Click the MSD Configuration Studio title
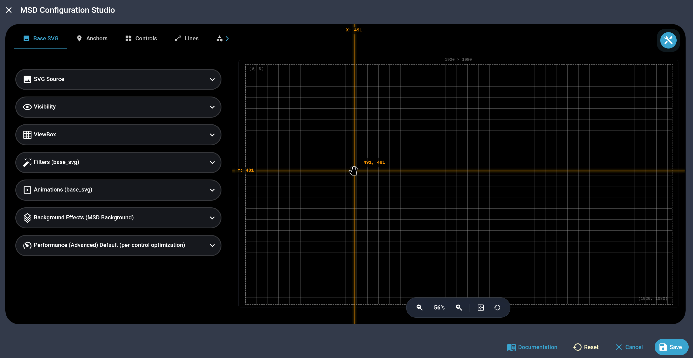Image resolution: width=693 pixels, height=358 pixels. click(68, 10)
